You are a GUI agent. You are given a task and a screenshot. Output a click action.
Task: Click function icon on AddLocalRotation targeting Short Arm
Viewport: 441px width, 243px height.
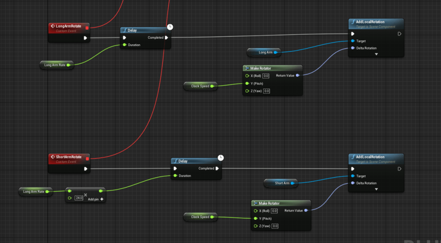pyautogui.click(x=353, y=157)
